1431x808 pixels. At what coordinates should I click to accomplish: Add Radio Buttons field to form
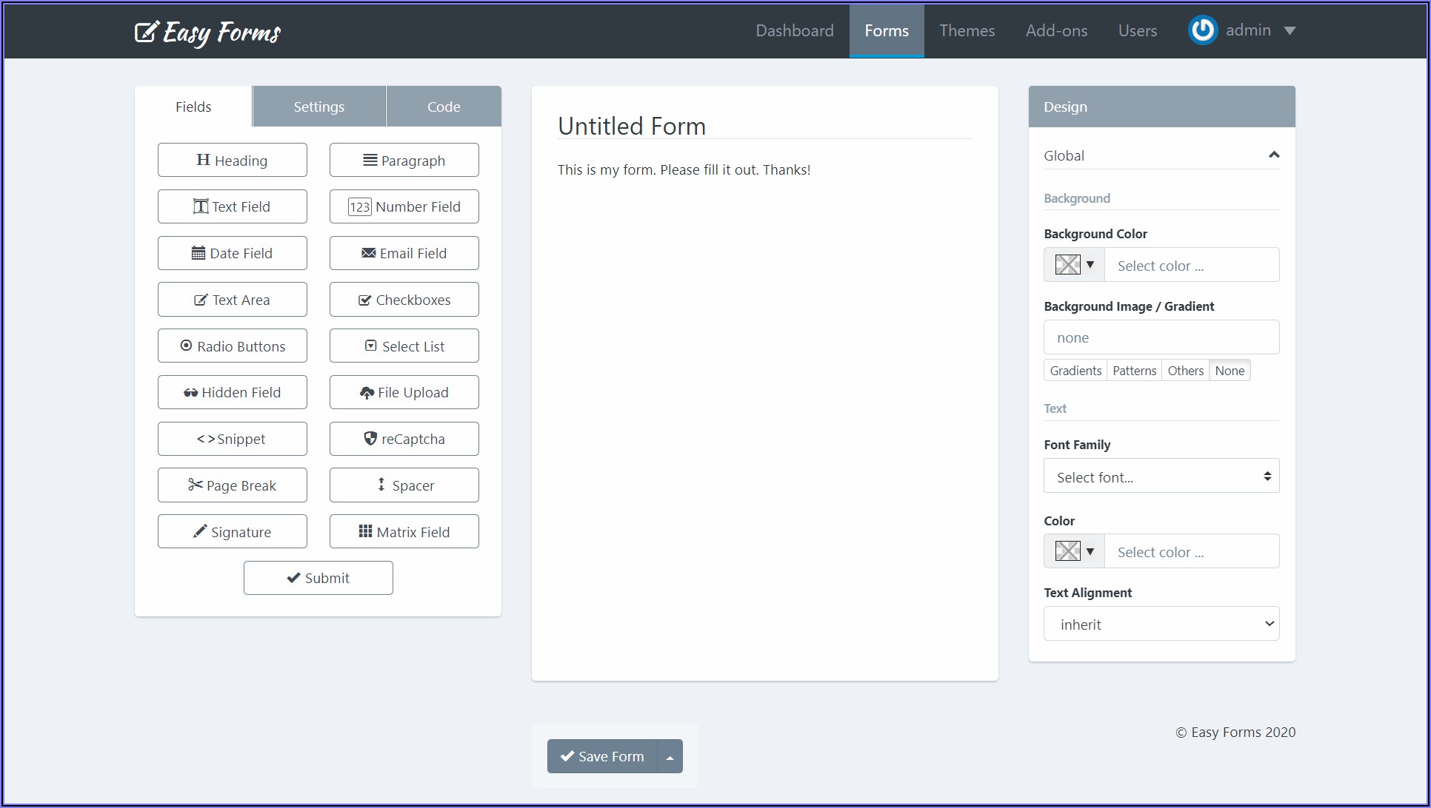[232, 346]
